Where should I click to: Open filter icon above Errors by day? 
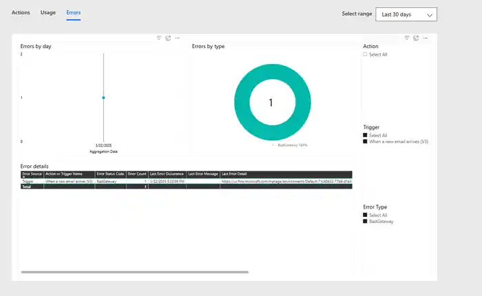coord(159,38)
